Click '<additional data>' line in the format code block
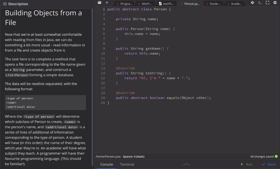This screenshot has height=169, width=280. pos(21,107)
